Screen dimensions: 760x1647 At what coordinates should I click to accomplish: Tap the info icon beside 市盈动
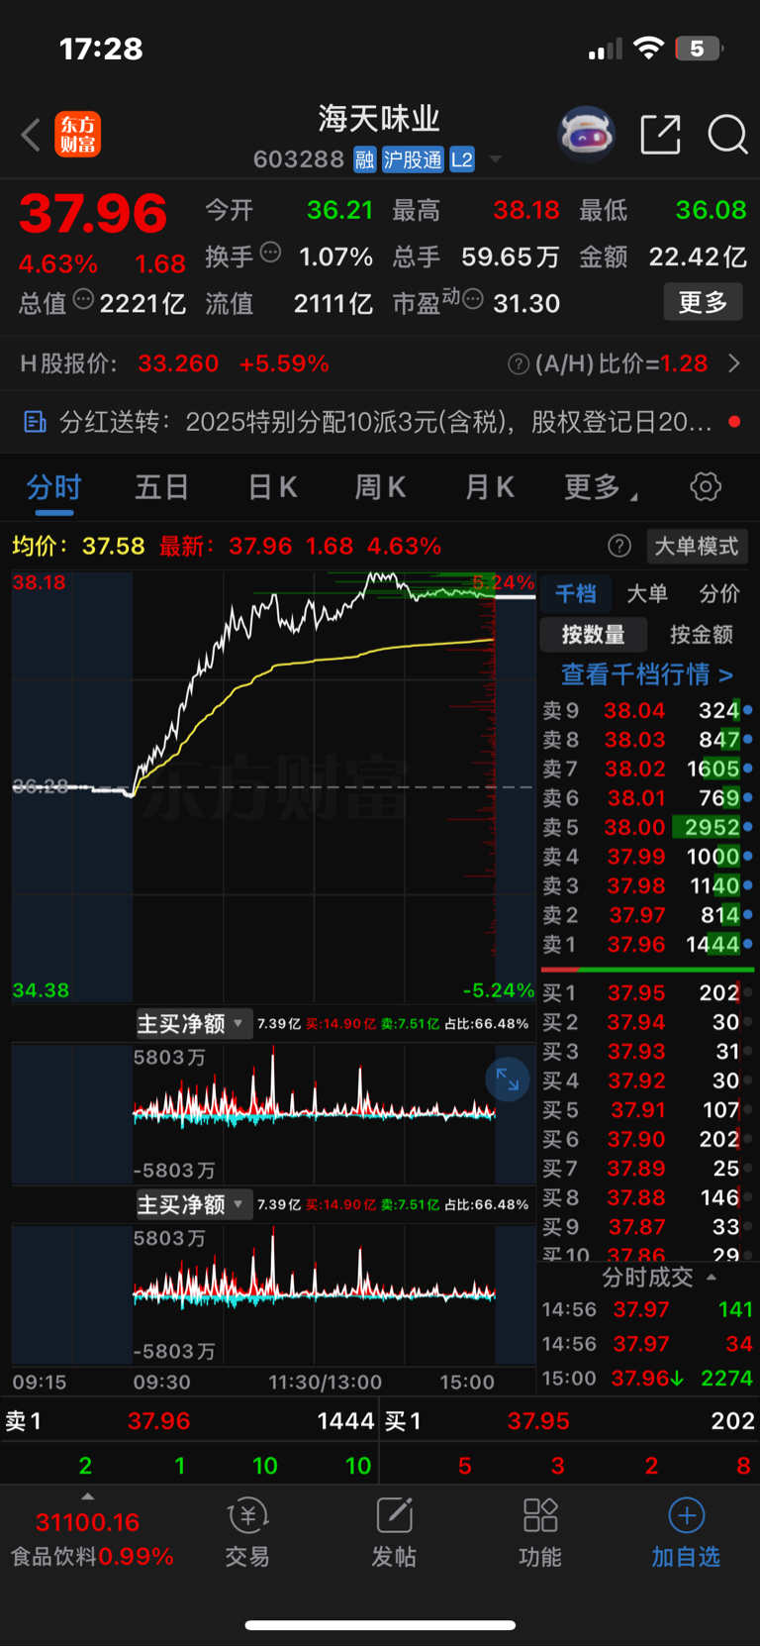(473, 299)
